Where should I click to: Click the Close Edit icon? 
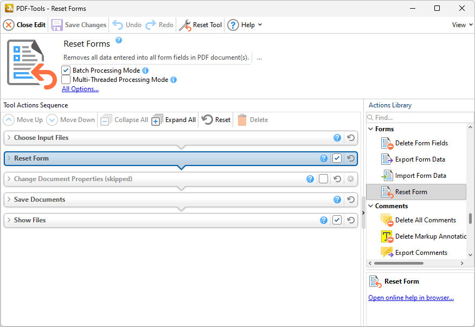coord(9,25)
